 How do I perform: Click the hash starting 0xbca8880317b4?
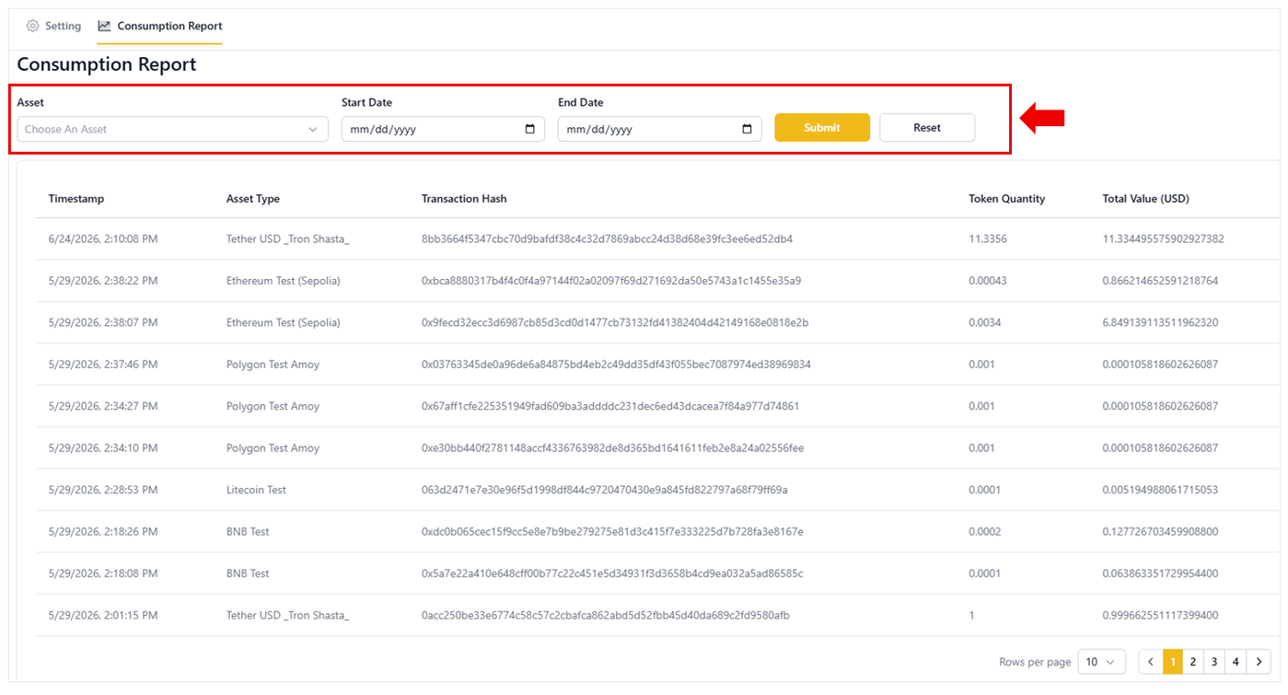(x=611, y=281)
